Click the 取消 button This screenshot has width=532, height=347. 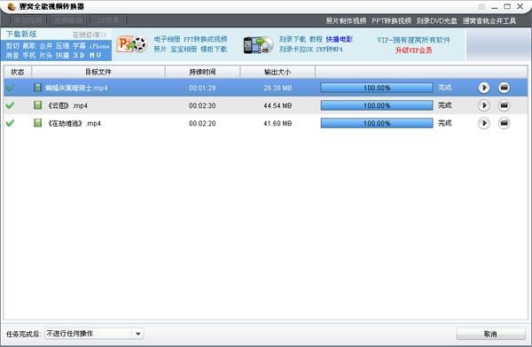(490, 334)
